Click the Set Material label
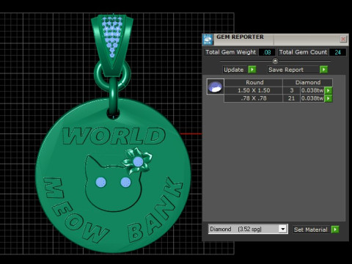 tap(310, 230)
